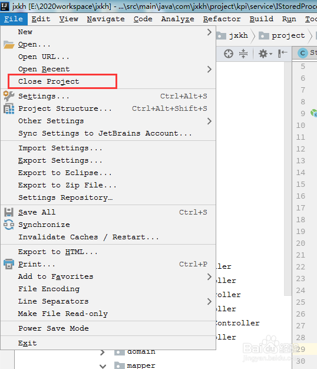
Task: Expand the Open Recent submenu
Action: tap(209, 69)
